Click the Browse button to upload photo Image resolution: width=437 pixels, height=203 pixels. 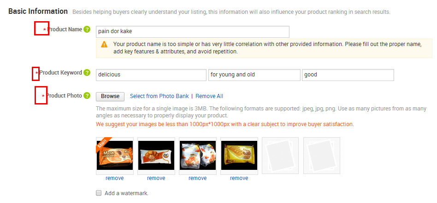(x=110, y=96)
